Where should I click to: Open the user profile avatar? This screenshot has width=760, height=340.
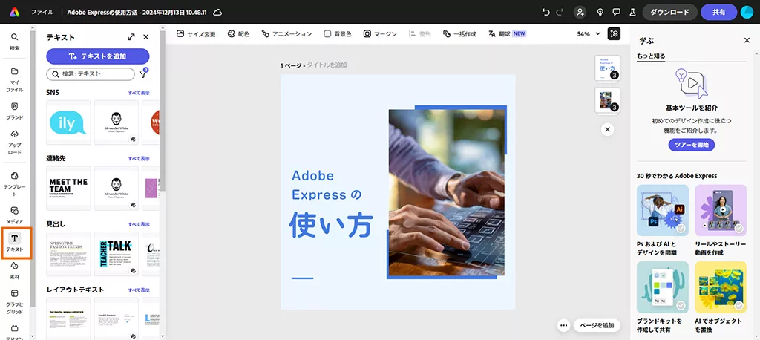click(x=747, y=12)
